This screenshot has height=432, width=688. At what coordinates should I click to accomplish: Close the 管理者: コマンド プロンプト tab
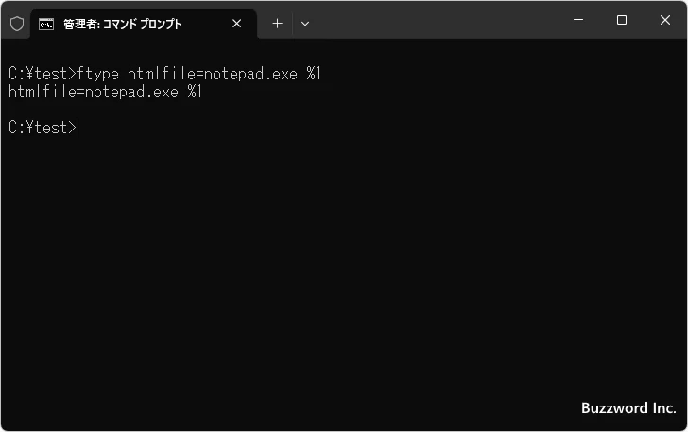(237, 24)
